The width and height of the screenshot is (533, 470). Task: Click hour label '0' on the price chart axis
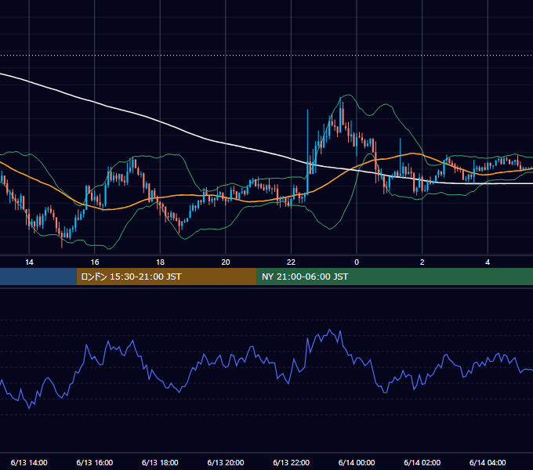pyautogui.click(x=357, y=262)
